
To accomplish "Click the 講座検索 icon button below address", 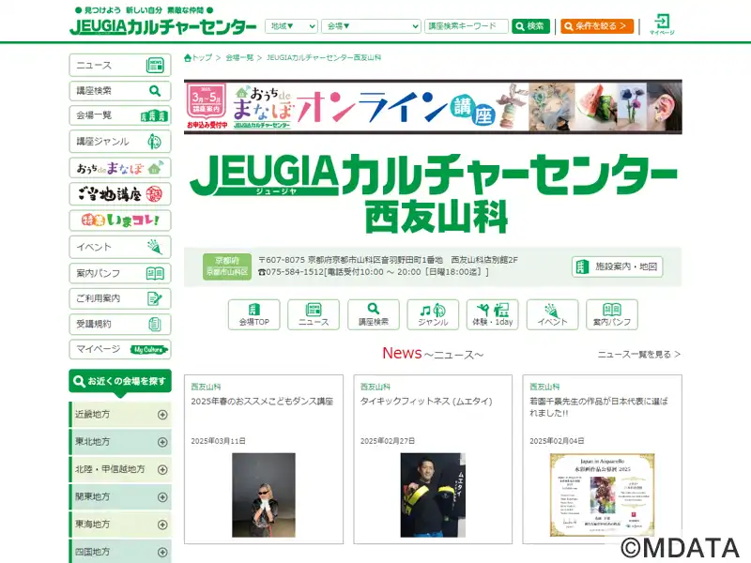I will (373, 314).
